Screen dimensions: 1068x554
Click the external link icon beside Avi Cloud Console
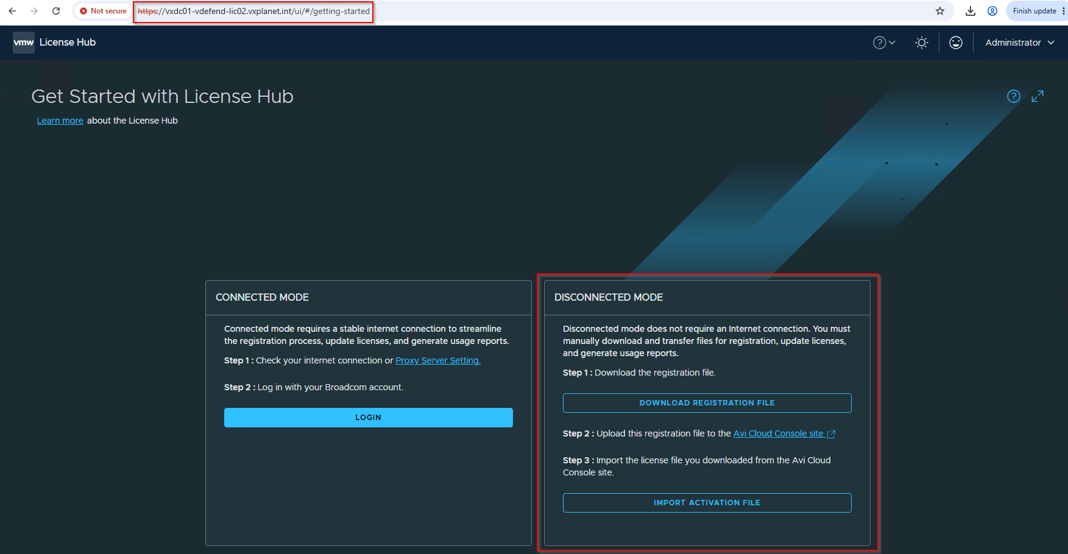831,434
